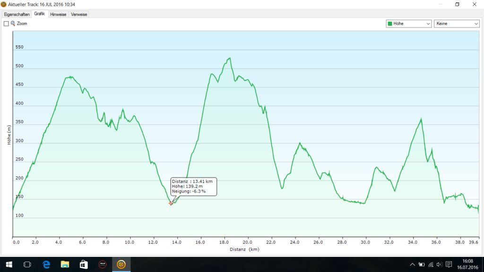
Task: Open the Windows Store taskbar icon
Action: [x=84, y=264]
